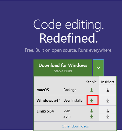
Task: Click the 'Free. Built on open source' tagline
Action: (x=68, y=50)
